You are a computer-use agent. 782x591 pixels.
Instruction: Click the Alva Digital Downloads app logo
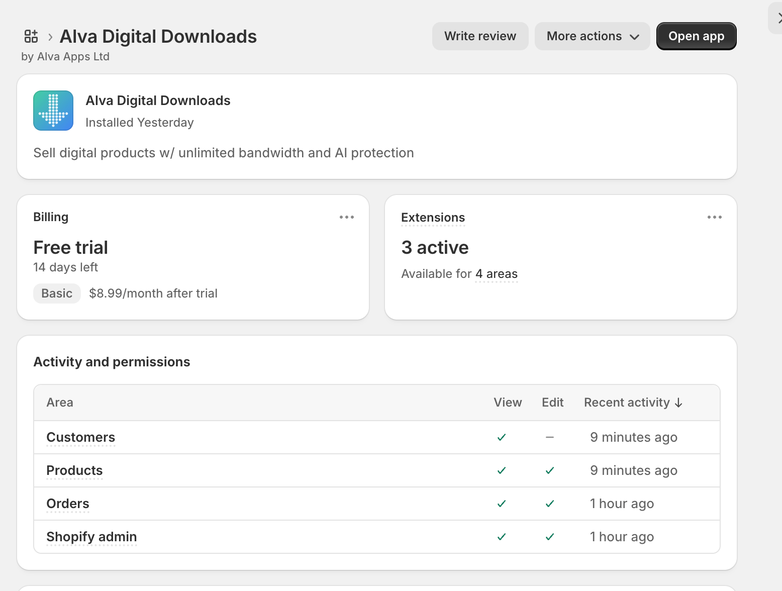tap(53, 111)
